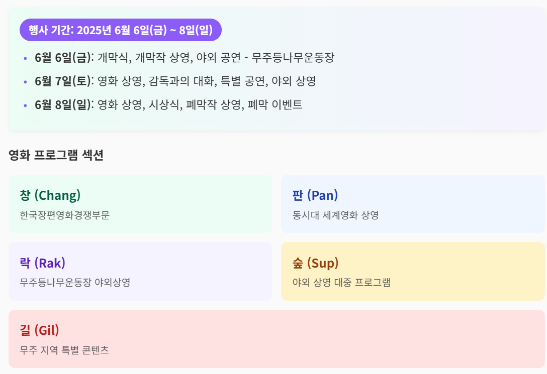Image resolution: width=547 pixels, height=374 pixels.
Task: Open the 창 (Chang) section card
Action: 140,204
